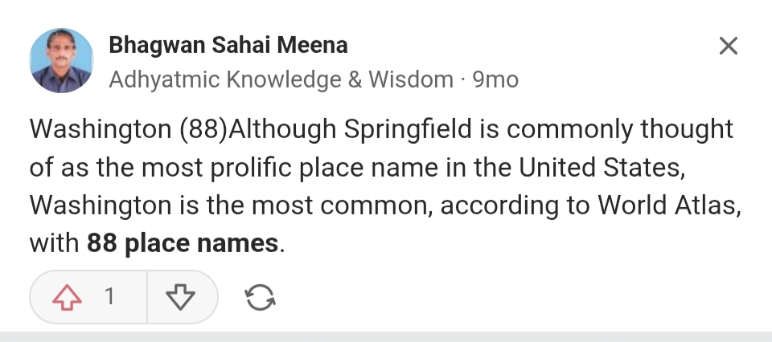Screen dimensions: 772x342
Task: Click the gray divider bar below the answer
Action: [386, 336]
